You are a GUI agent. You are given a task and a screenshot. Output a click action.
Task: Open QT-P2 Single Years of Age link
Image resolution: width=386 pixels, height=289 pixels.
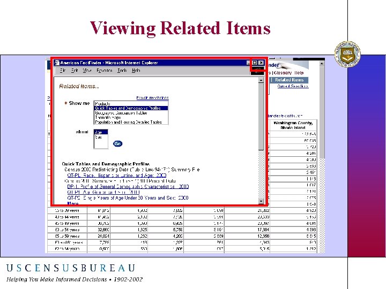(128, 198)
